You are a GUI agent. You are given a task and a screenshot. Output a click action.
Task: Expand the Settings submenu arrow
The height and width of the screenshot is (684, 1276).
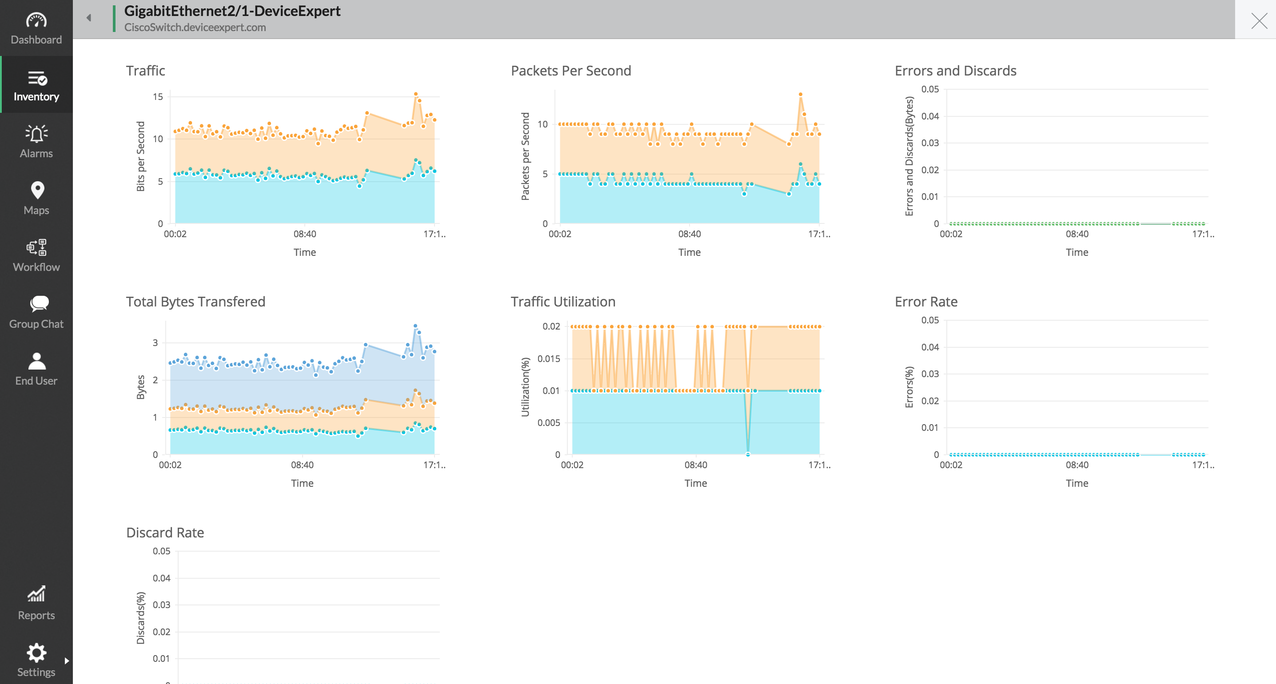(67, 661)
